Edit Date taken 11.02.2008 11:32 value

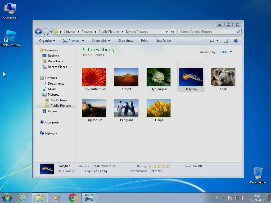click(x=104, y=166)
